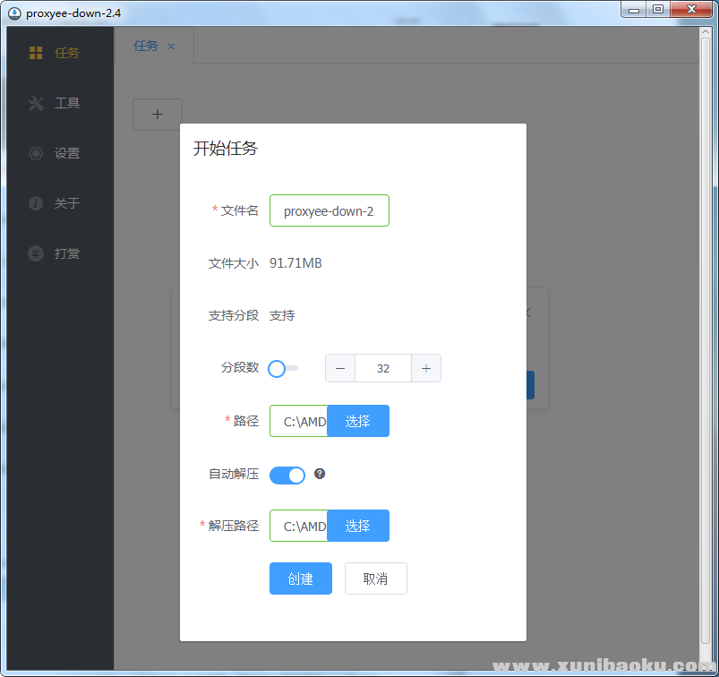Click 选择 next to the 解压路径 field
719x677 pixels.
tap(358, 526)
